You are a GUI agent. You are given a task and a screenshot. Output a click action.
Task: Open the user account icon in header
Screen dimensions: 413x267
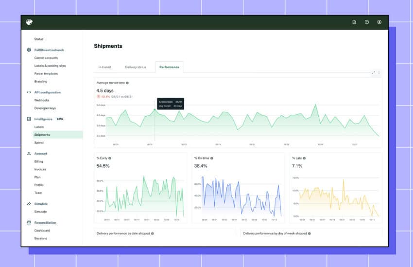point(379,22)
